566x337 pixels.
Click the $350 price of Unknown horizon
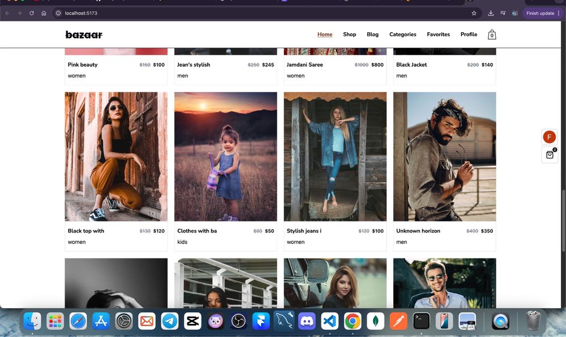tap(487, 231)
